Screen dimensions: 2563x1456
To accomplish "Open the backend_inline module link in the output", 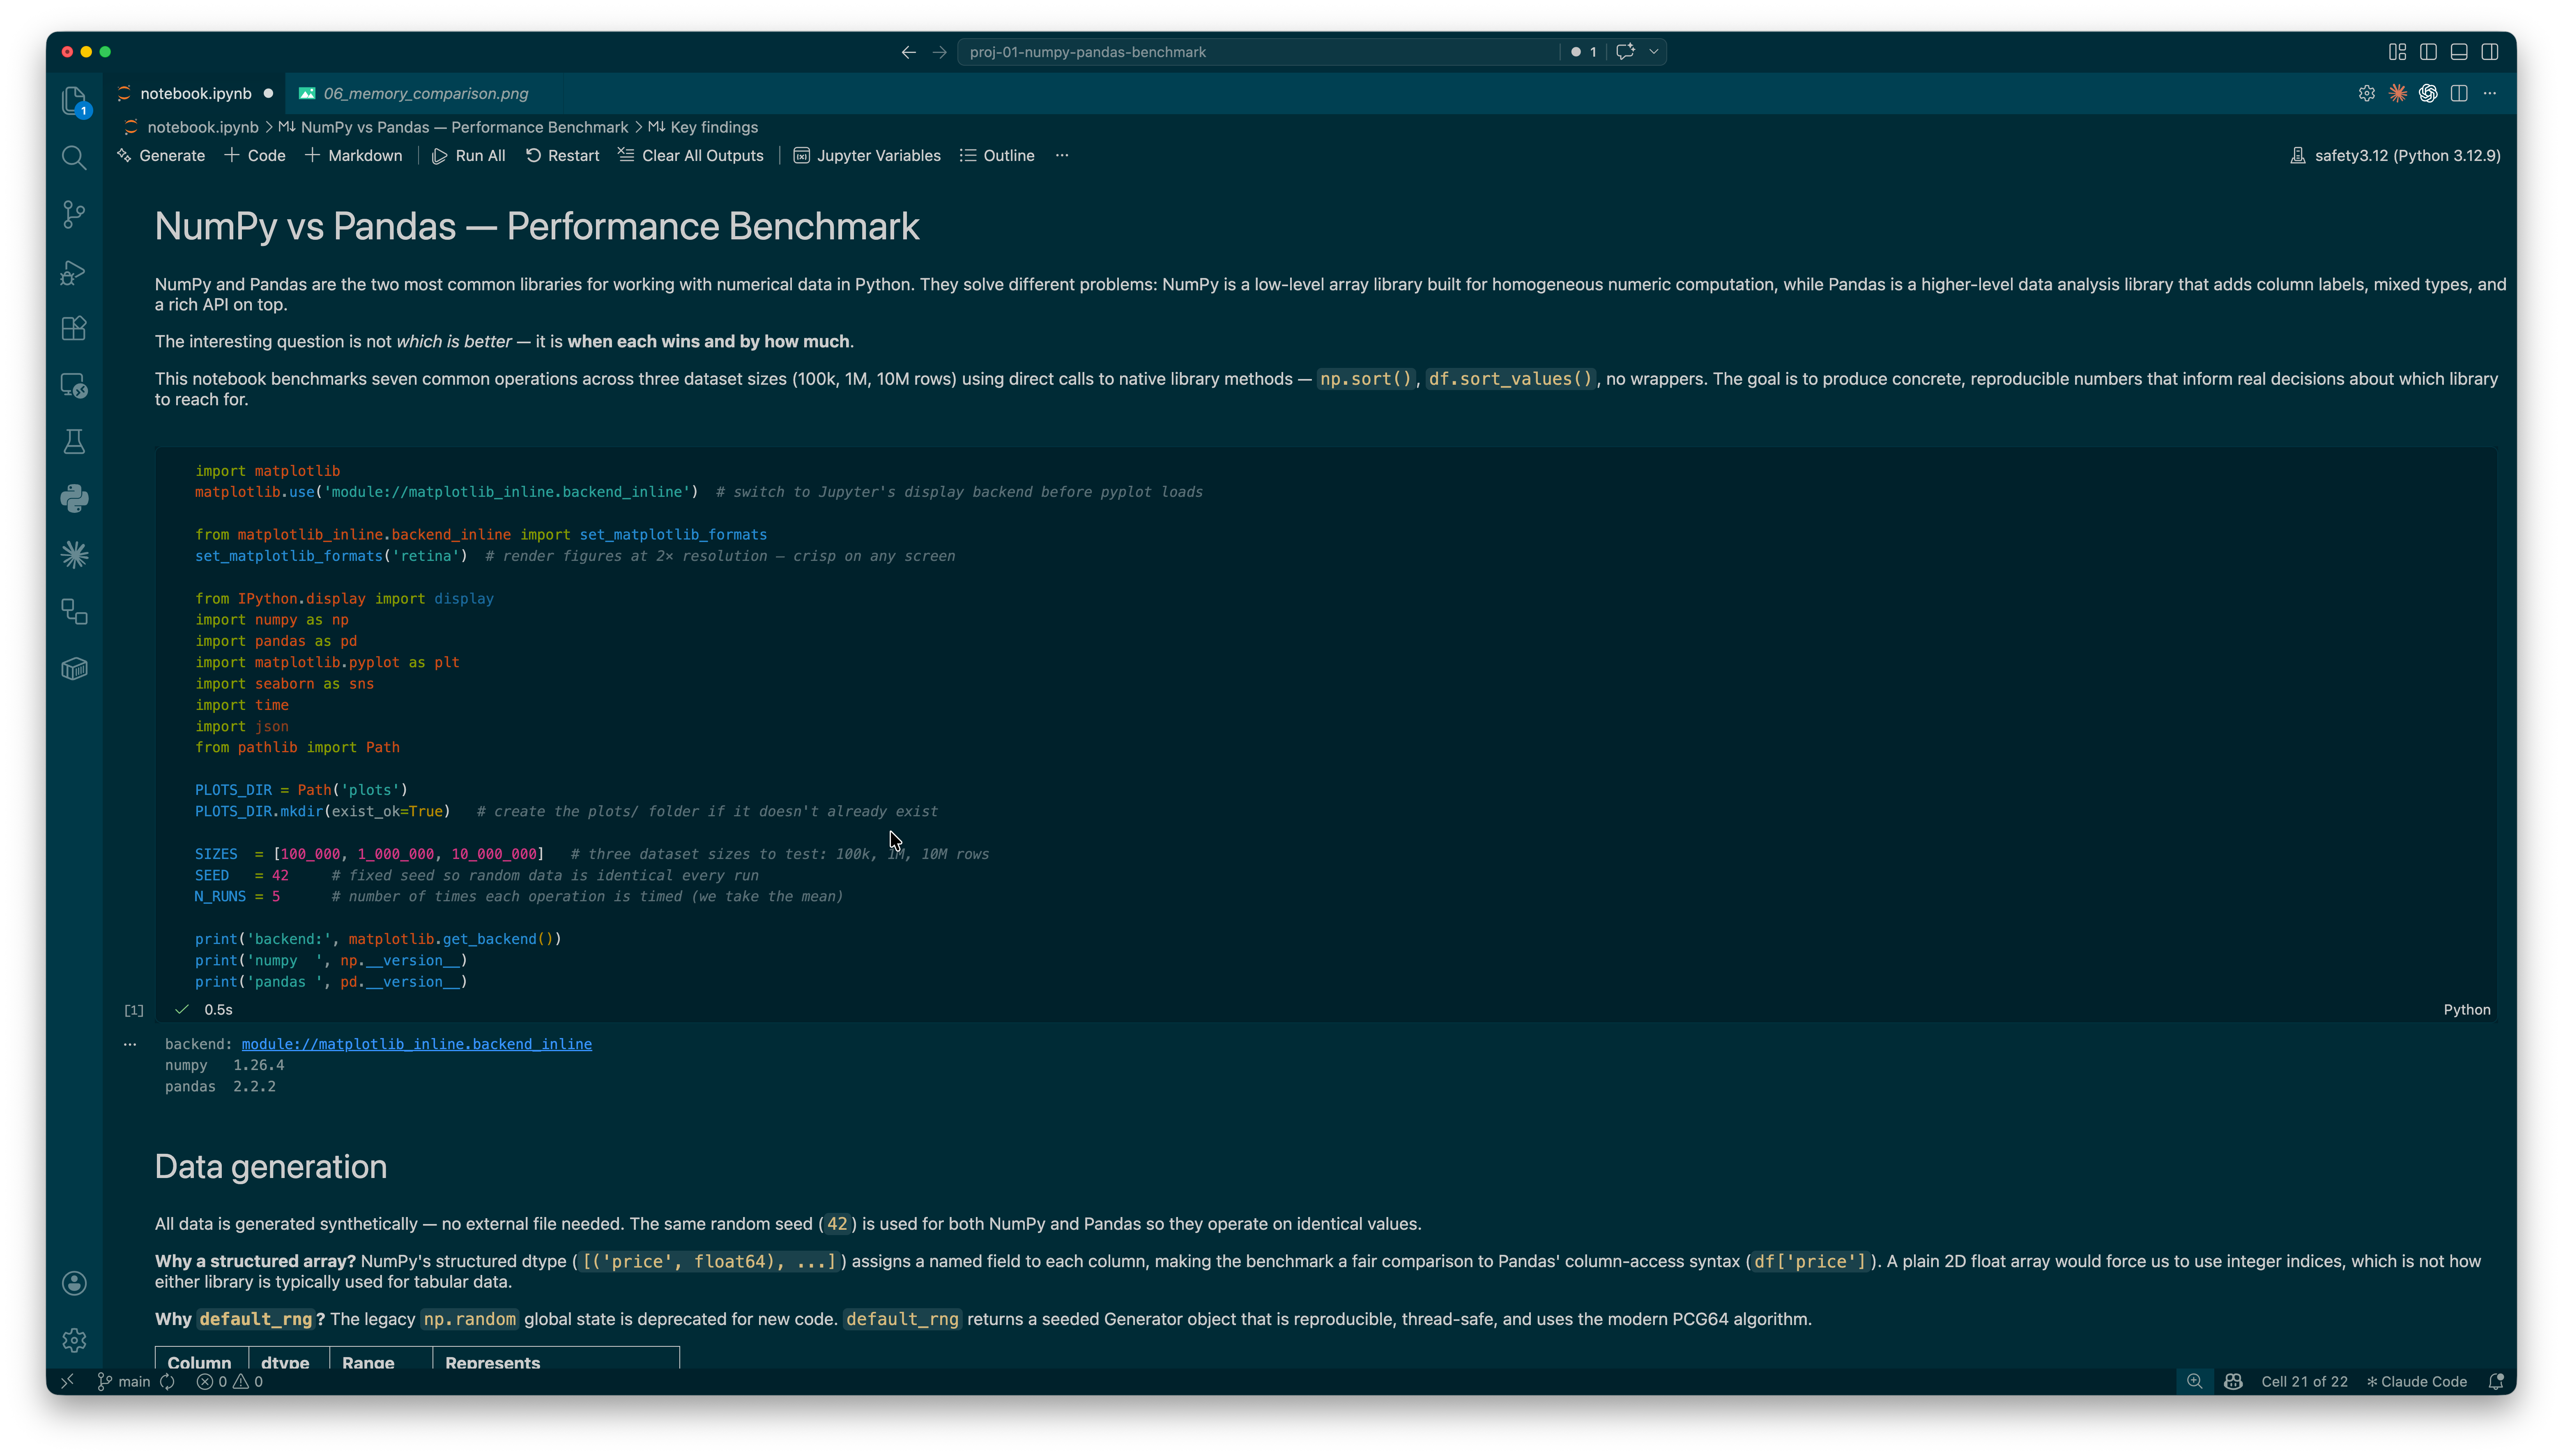I will [416, 1044].
